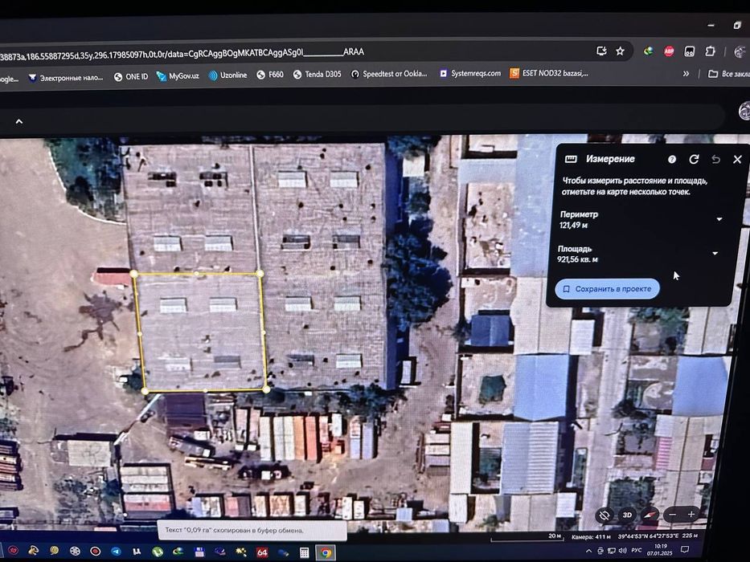Zoom out with the minus button
Screen dimensions: 750x562
(673, 514)
